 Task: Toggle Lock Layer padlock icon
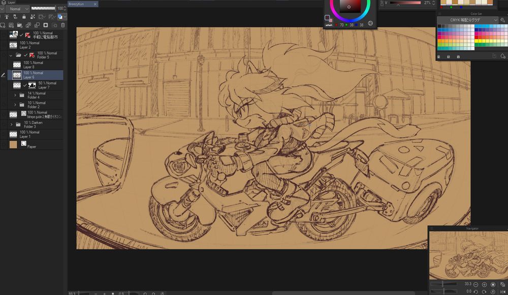pos(24,17)
